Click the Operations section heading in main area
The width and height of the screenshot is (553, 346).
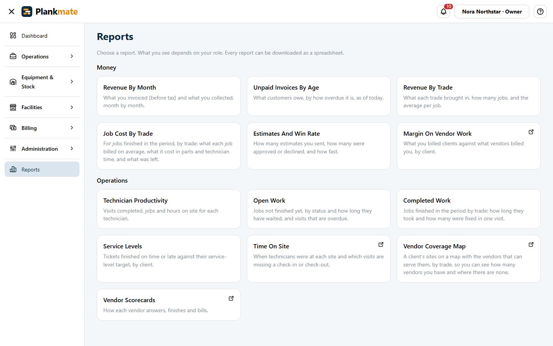(x=112, y=180)
